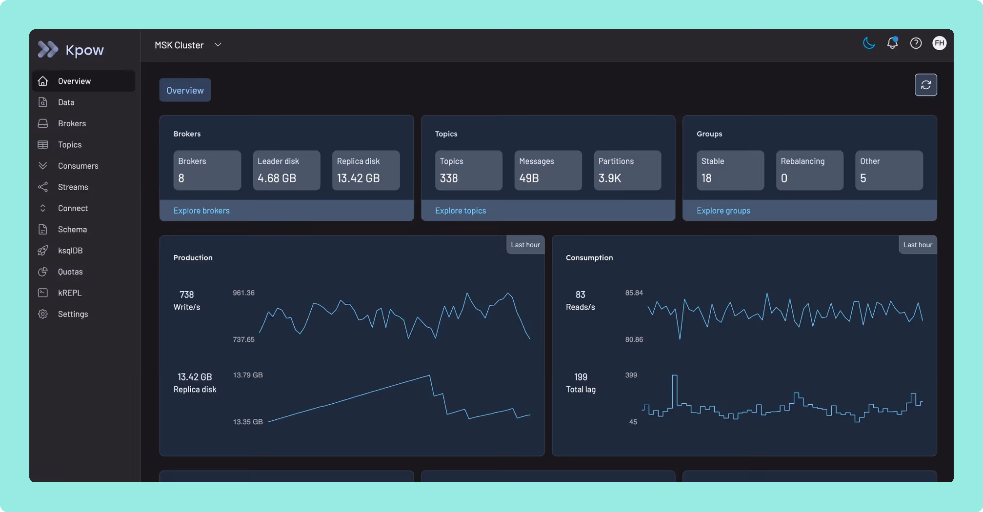Click the Connect sidebar icon
Screen dimensions: 983x512
click(43, 208)
